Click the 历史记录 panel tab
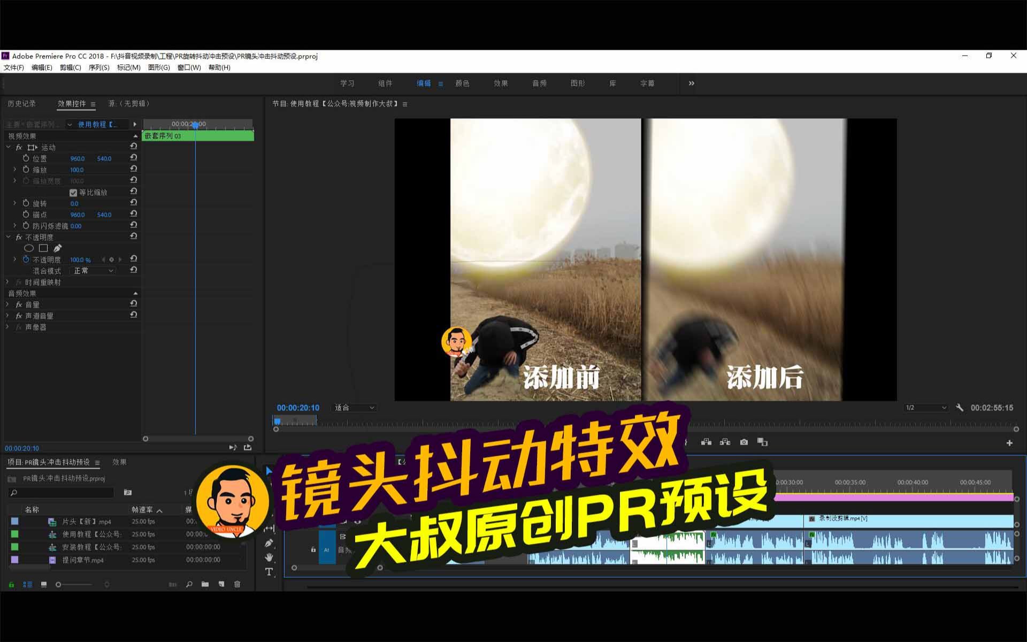 (x=22, y=104)
